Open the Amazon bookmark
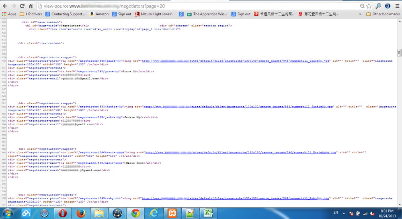Image resolution: width=402 pixels, height=219 pixels. [x=99, y=14]
